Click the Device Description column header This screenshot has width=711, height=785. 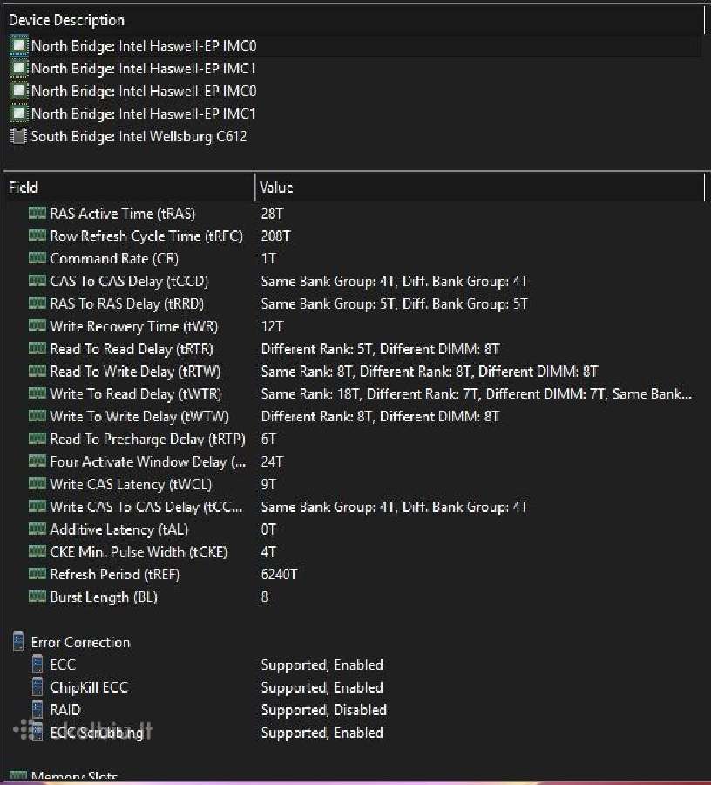[x=354, y=20]
